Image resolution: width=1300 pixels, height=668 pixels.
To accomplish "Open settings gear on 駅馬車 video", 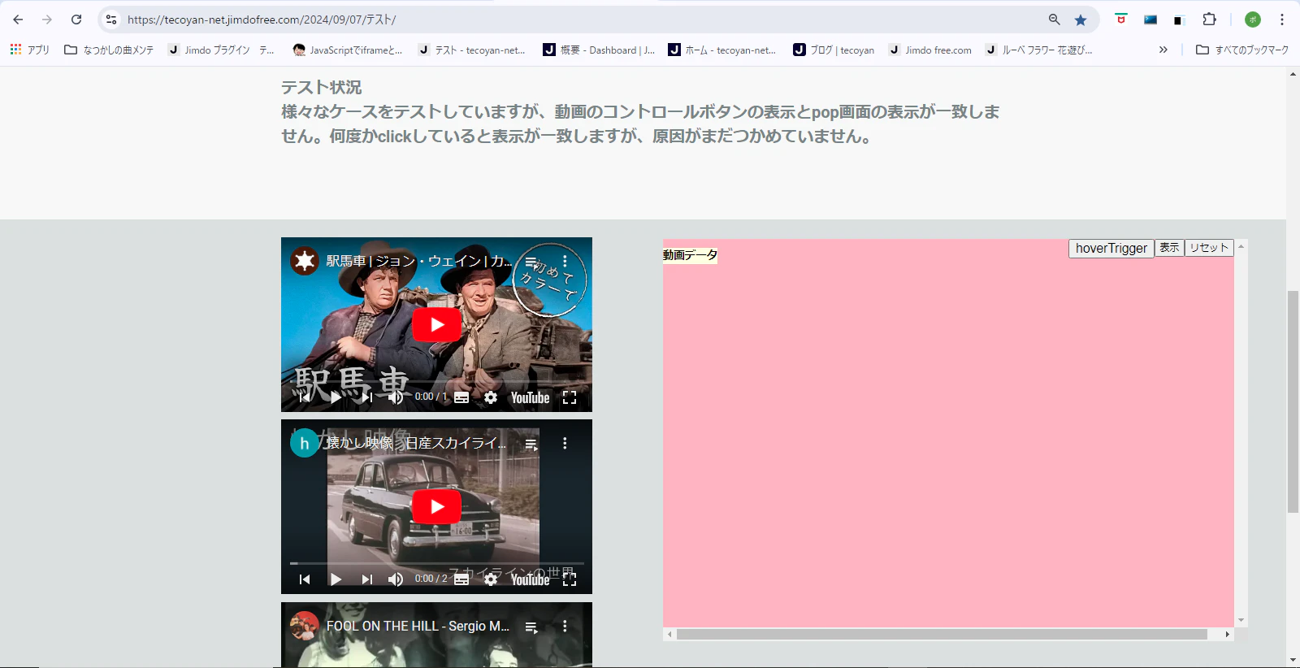I will tap(491, 397).
